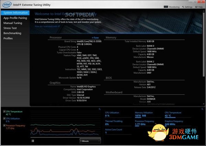Click the Intel(R) HD Graphics name value
The height and width of the screenshot is (146, 206).
(86, 87)
